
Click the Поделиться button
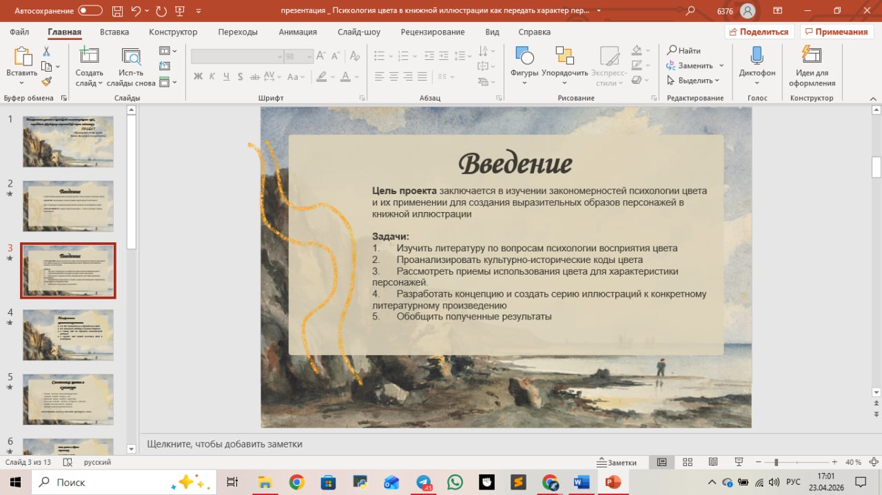coord(759,32)
